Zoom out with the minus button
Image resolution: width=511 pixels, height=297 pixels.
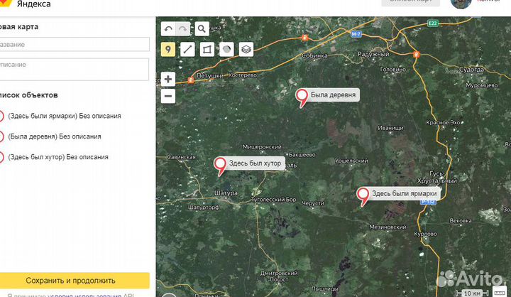tap(168, 96)
